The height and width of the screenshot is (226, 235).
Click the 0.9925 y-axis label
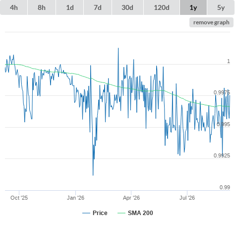222,155
